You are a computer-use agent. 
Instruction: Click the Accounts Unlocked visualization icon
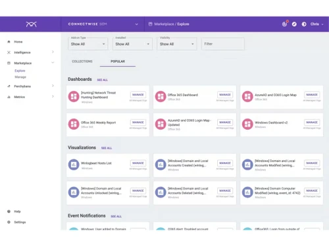(x=74, y=192)
